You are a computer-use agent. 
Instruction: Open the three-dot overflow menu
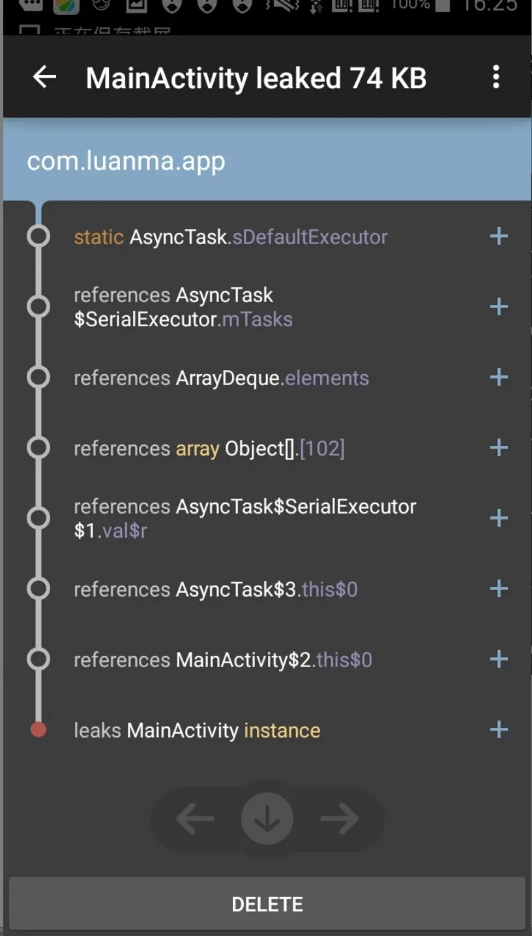[496, 78]
